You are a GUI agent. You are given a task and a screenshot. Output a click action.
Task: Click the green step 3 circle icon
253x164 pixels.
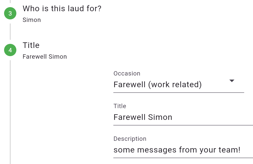pyautogui.click(x=10, y=13)
